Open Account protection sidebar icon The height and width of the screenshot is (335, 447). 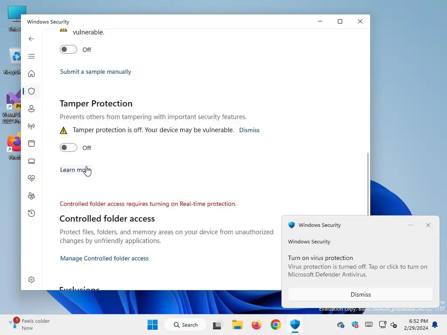coord(31,109)
